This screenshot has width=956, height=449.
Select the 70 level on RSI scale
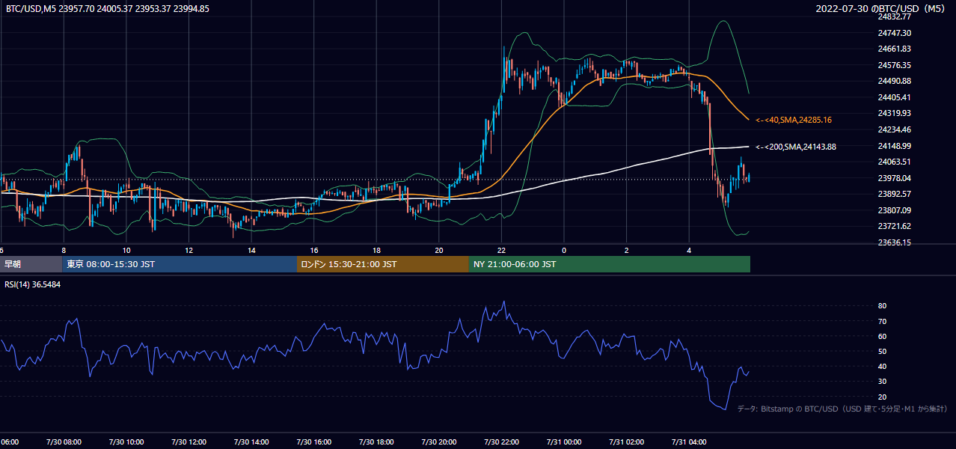883,321
